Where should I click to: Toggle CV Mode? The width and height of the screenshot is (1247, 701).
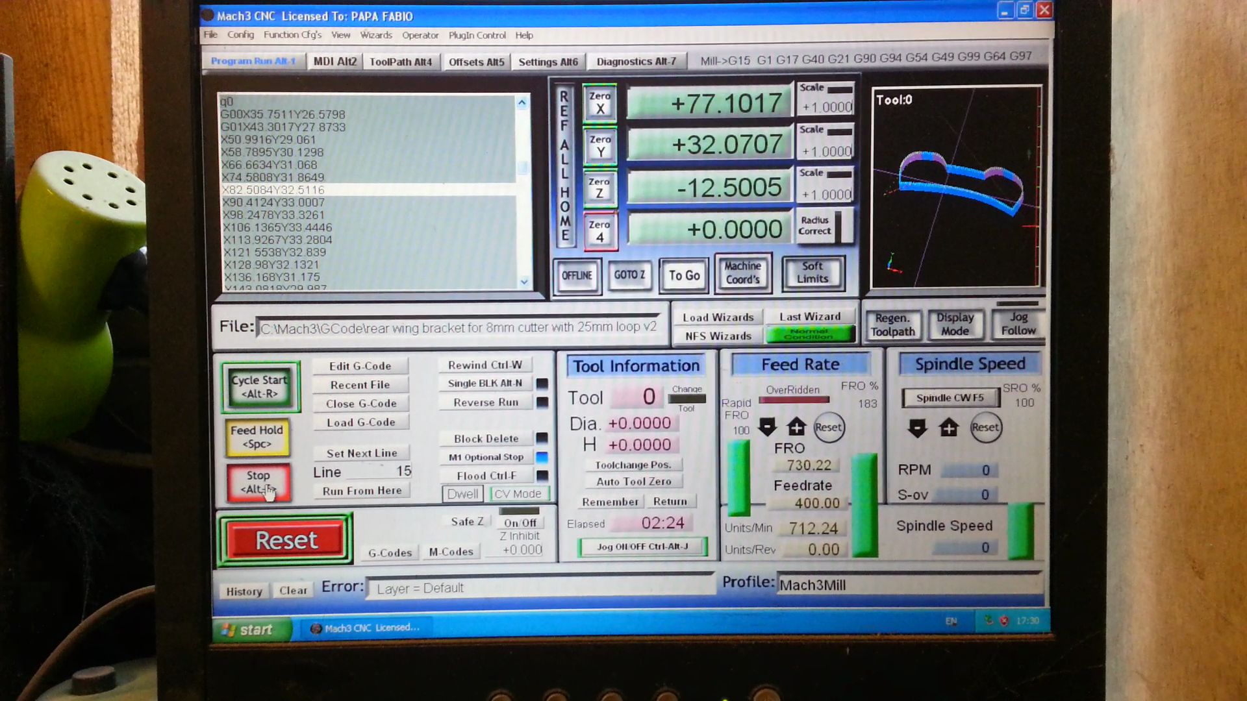pyautogui.click(x=518, y=494)
